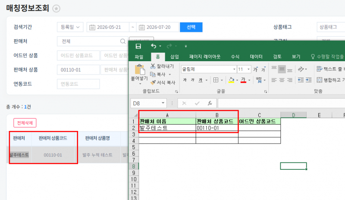The image size is (345, 200).
Task: Click the select all corner triangle
Action: (135, 115)
